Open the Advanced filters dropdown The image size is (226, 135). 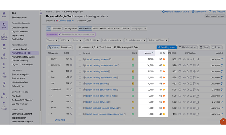pos(158,40)
